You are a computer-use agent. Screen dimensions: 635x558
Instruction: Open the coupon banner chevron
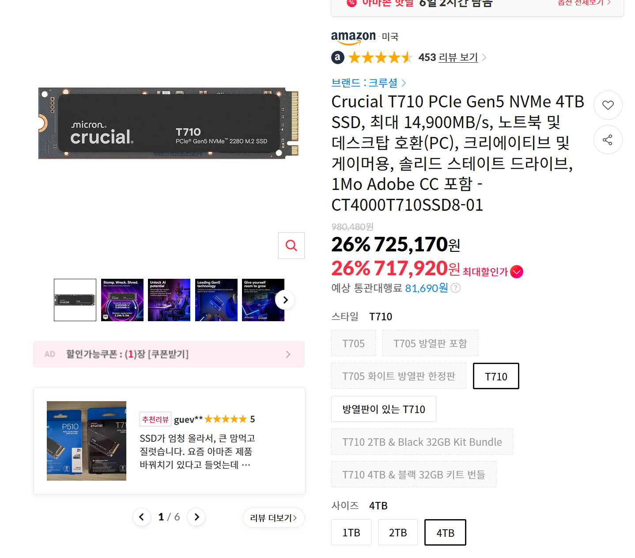[x=288, y=354]
